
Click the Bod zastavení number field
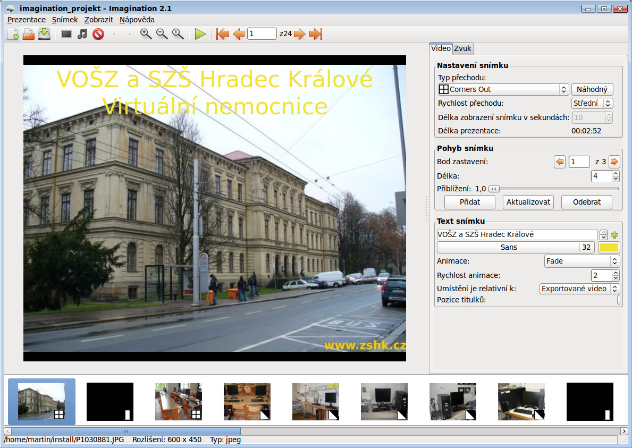pyautogui.click(x=579, y=162)
